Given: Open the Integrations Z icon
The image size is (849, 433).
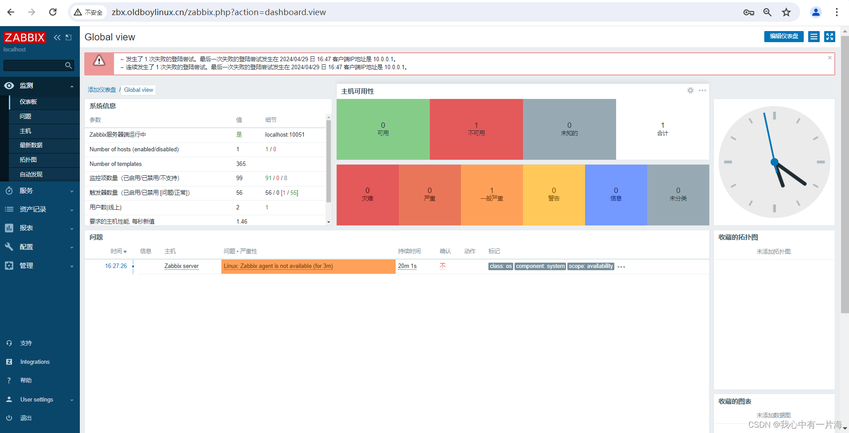Looking at the screenshot, I should pyautogui.click(x=9, y=362).
